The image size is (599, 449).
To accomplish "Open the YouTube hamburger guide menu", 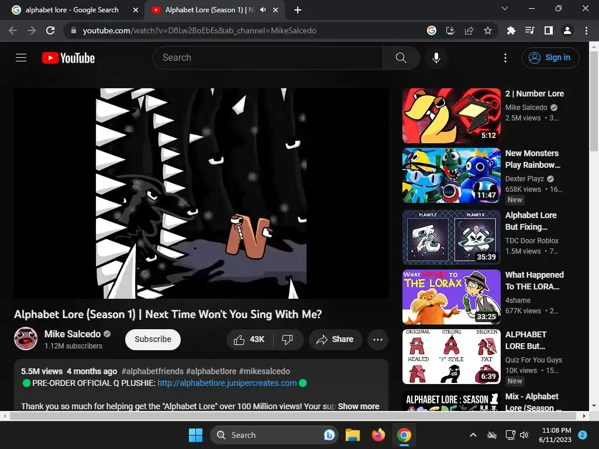I will (x=21, y=58).
